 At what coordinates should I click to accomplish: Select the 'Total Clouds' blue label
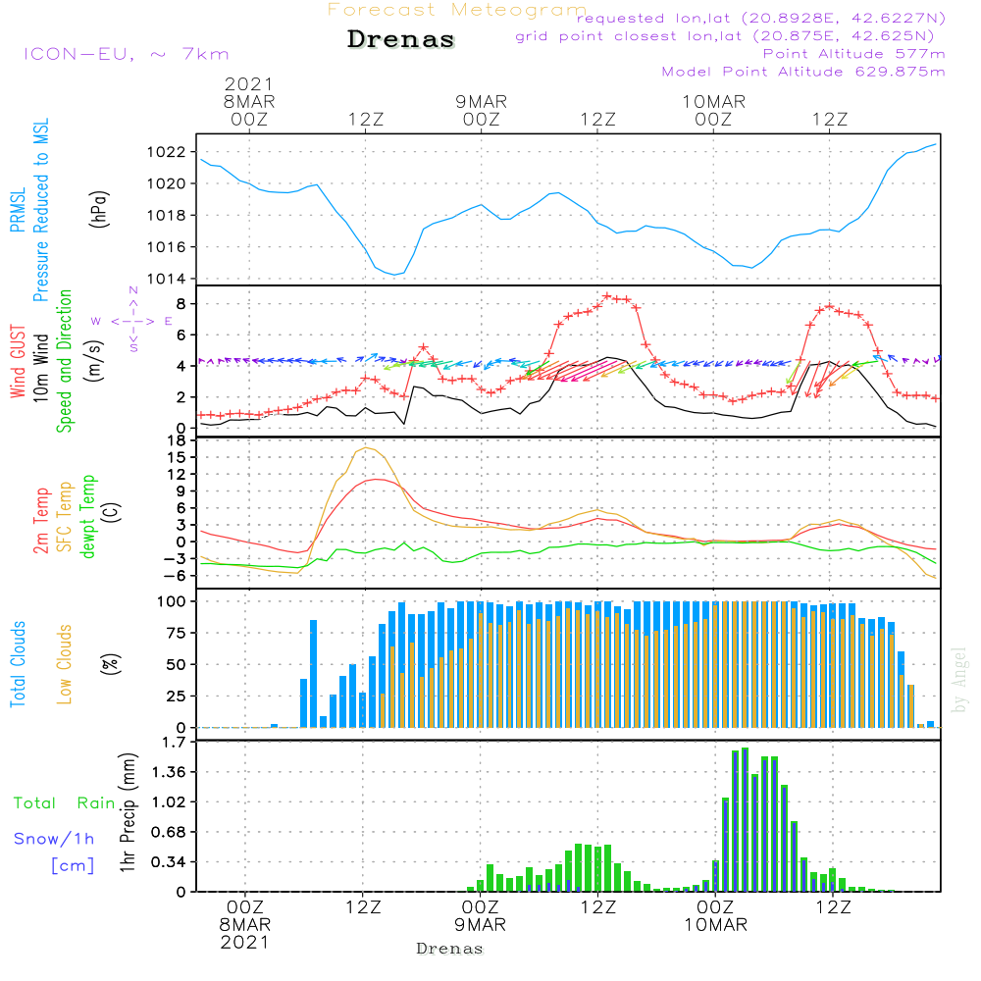click(x=18, y=664)
